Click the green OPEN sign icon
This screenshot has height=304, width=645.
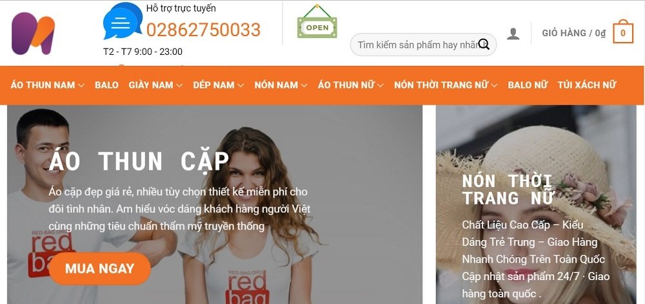[x=317, y=22]
